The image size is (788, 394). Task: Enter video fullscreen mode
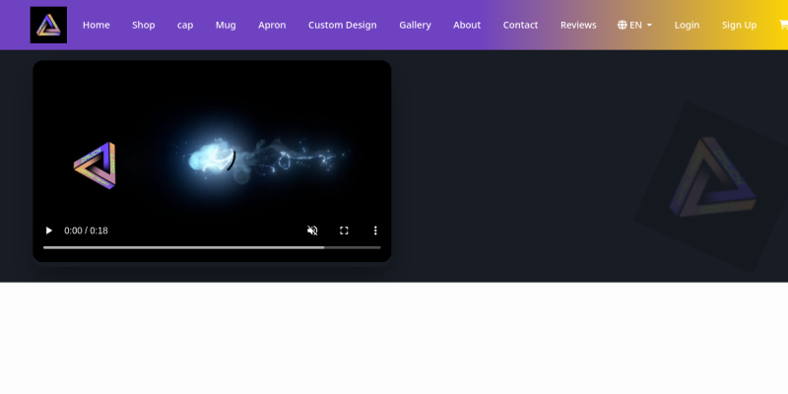[x=344, y=230]
